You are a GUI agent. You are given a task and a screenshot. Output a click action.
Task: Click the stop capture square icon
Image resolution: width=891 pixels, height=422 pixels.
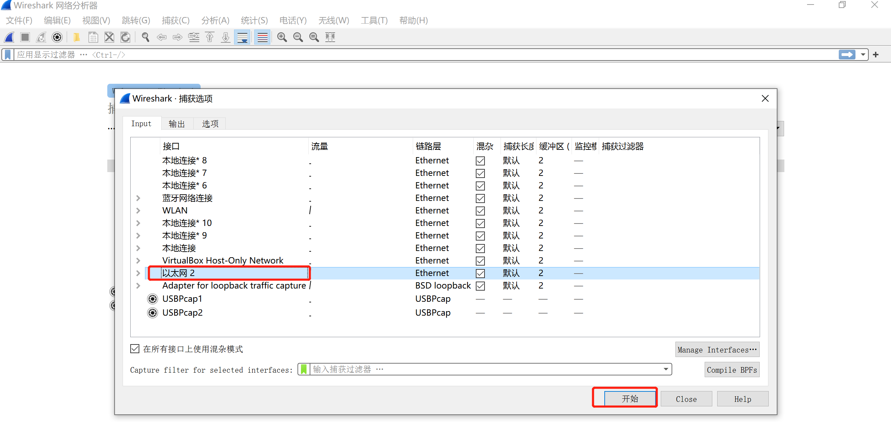click(x=25, y=37)
